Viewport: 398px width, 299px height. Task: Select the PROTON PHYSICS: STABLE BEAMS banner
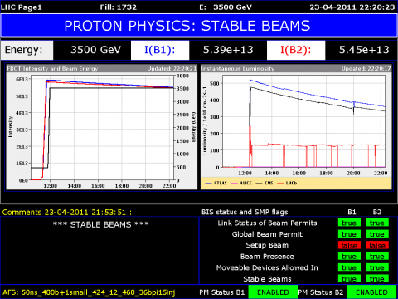coord(199,26)
